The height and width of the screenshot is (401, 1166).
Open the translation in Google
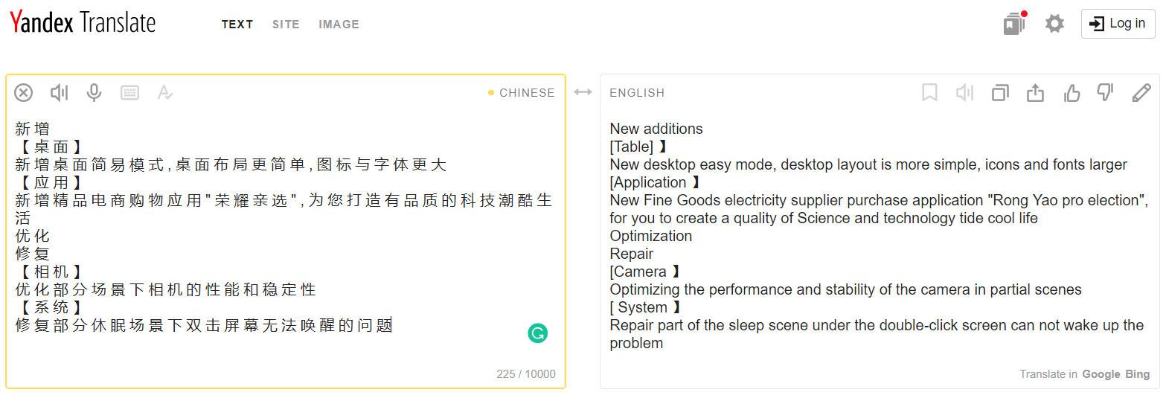[1101, 374]
